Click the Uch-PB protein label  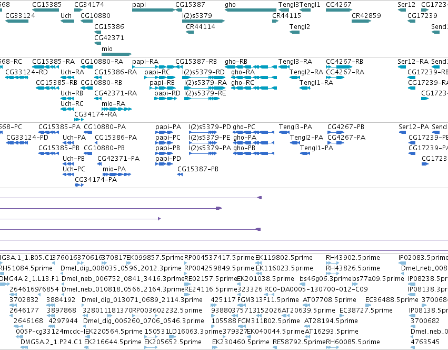point(74,158)
